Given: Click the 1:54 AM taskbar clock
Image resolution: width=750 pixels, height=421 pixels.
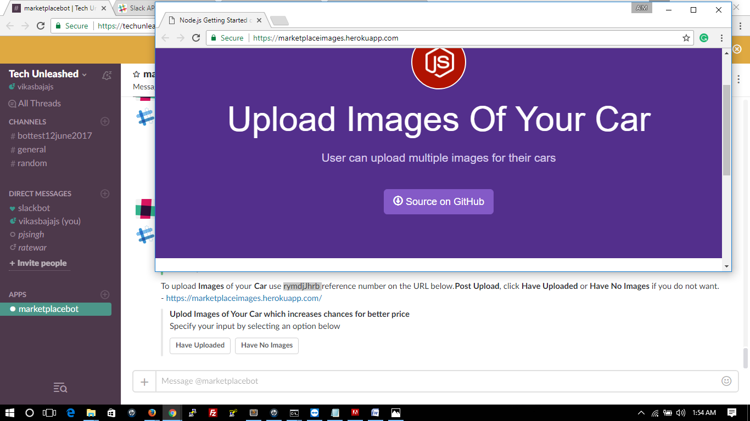Looking at the screenshot, I should [x=704, y=413].
